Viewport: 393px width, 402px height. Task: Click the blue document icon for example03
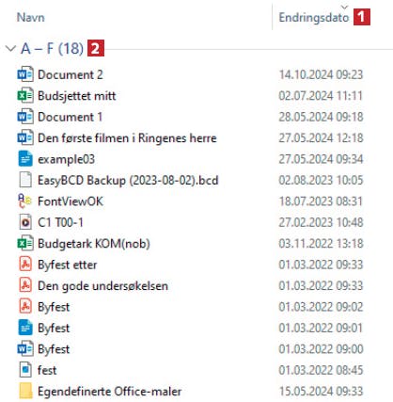click(x=25, y=159)
